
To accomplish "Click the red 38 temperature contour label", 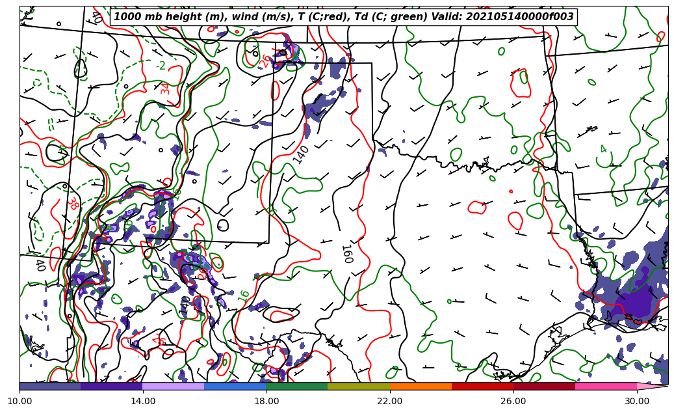I will pos(74,203).
